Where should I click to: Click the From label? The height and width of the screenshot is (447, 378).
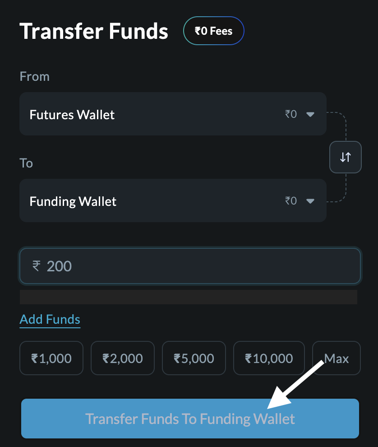point(35,76)
